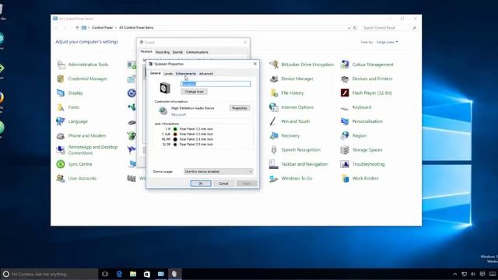Open the User Accounts icon
The height and width of the screenshot is (280, 498).
(61, 178)
